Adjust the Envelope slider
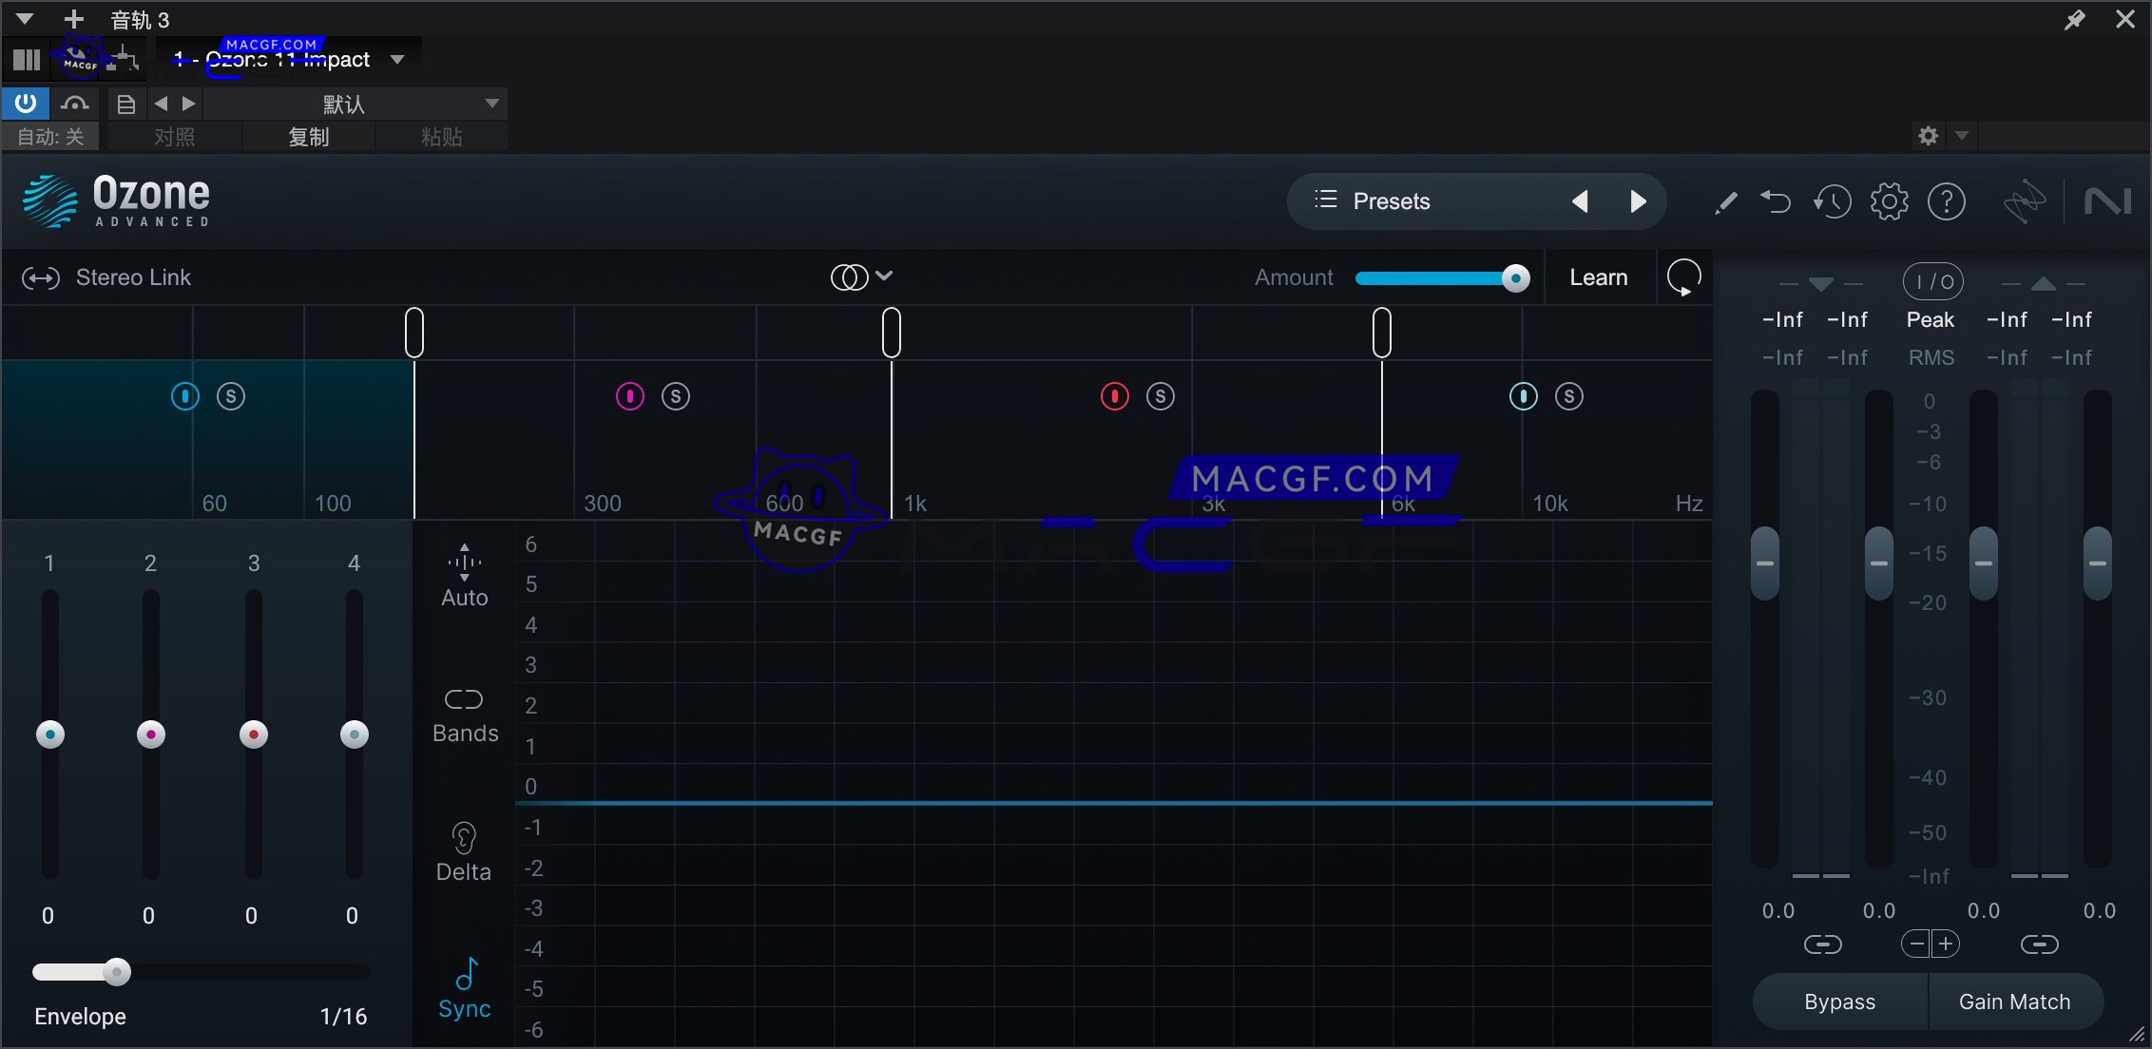 [117, 972]
